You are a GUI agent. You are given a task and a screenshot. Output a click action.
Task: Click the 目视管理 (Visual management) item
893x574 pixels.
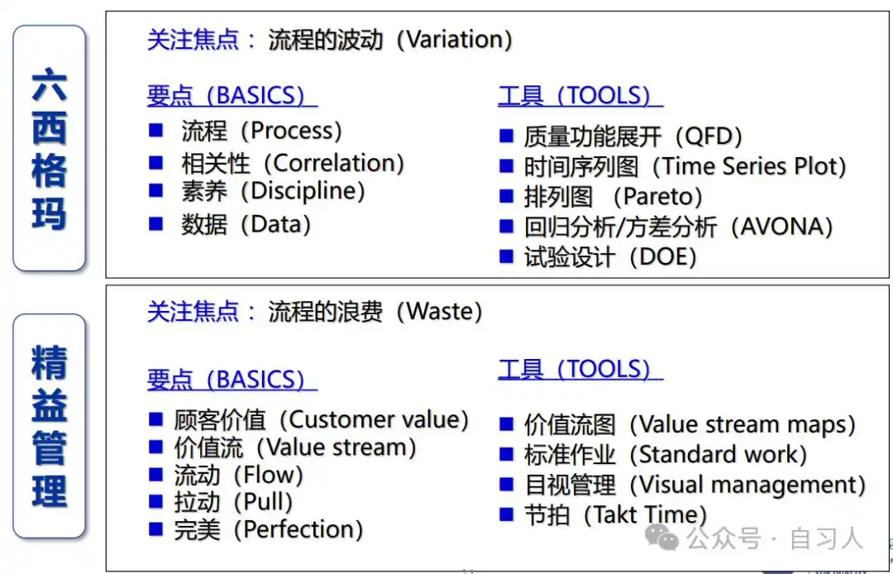click(695, 485)
